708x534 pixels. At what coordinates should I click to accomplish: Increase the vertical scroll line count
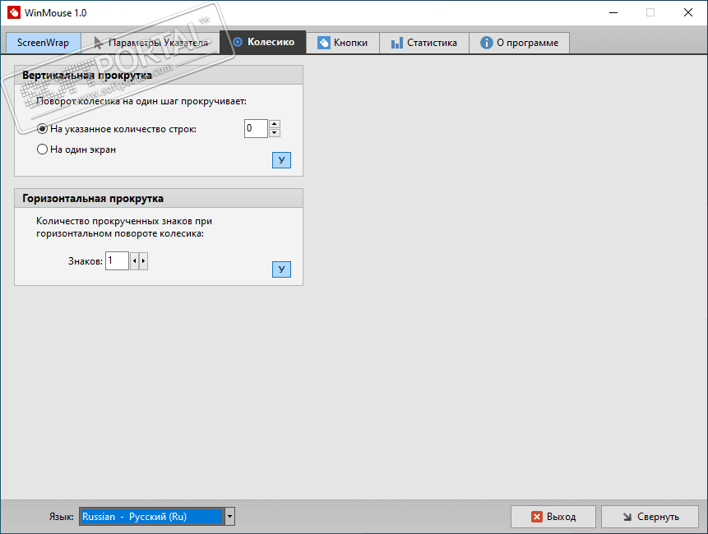(x=274, y=123)
